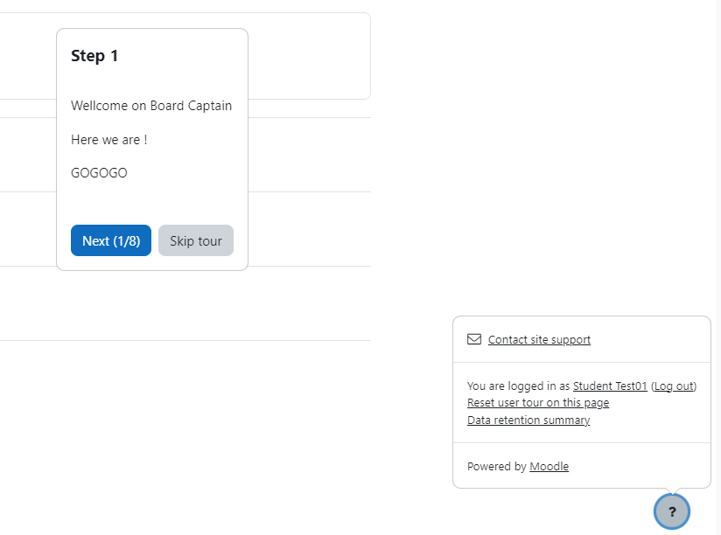
Task: Click the popover arrow above the help button
Action: [672, 491]
